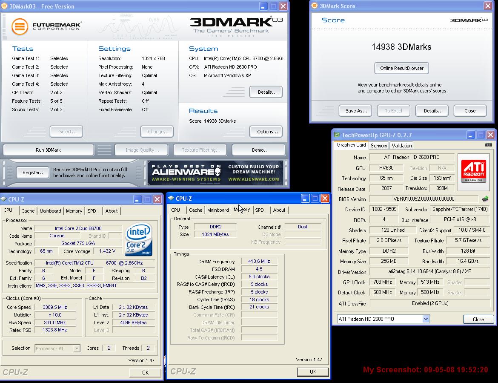Select the CPU tab in right CPU-Z
The width and height of the screenshot is (498, 383).
click(176, 210)
